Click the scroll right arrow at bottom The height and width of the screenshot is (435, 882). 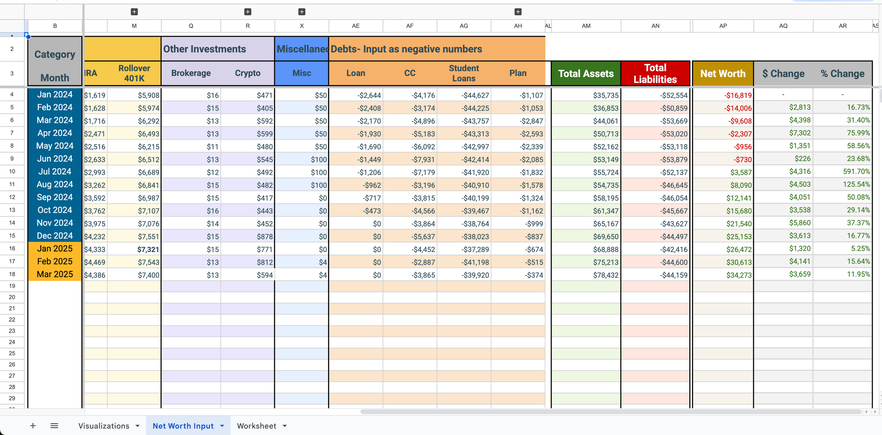(x=875, y=412)
